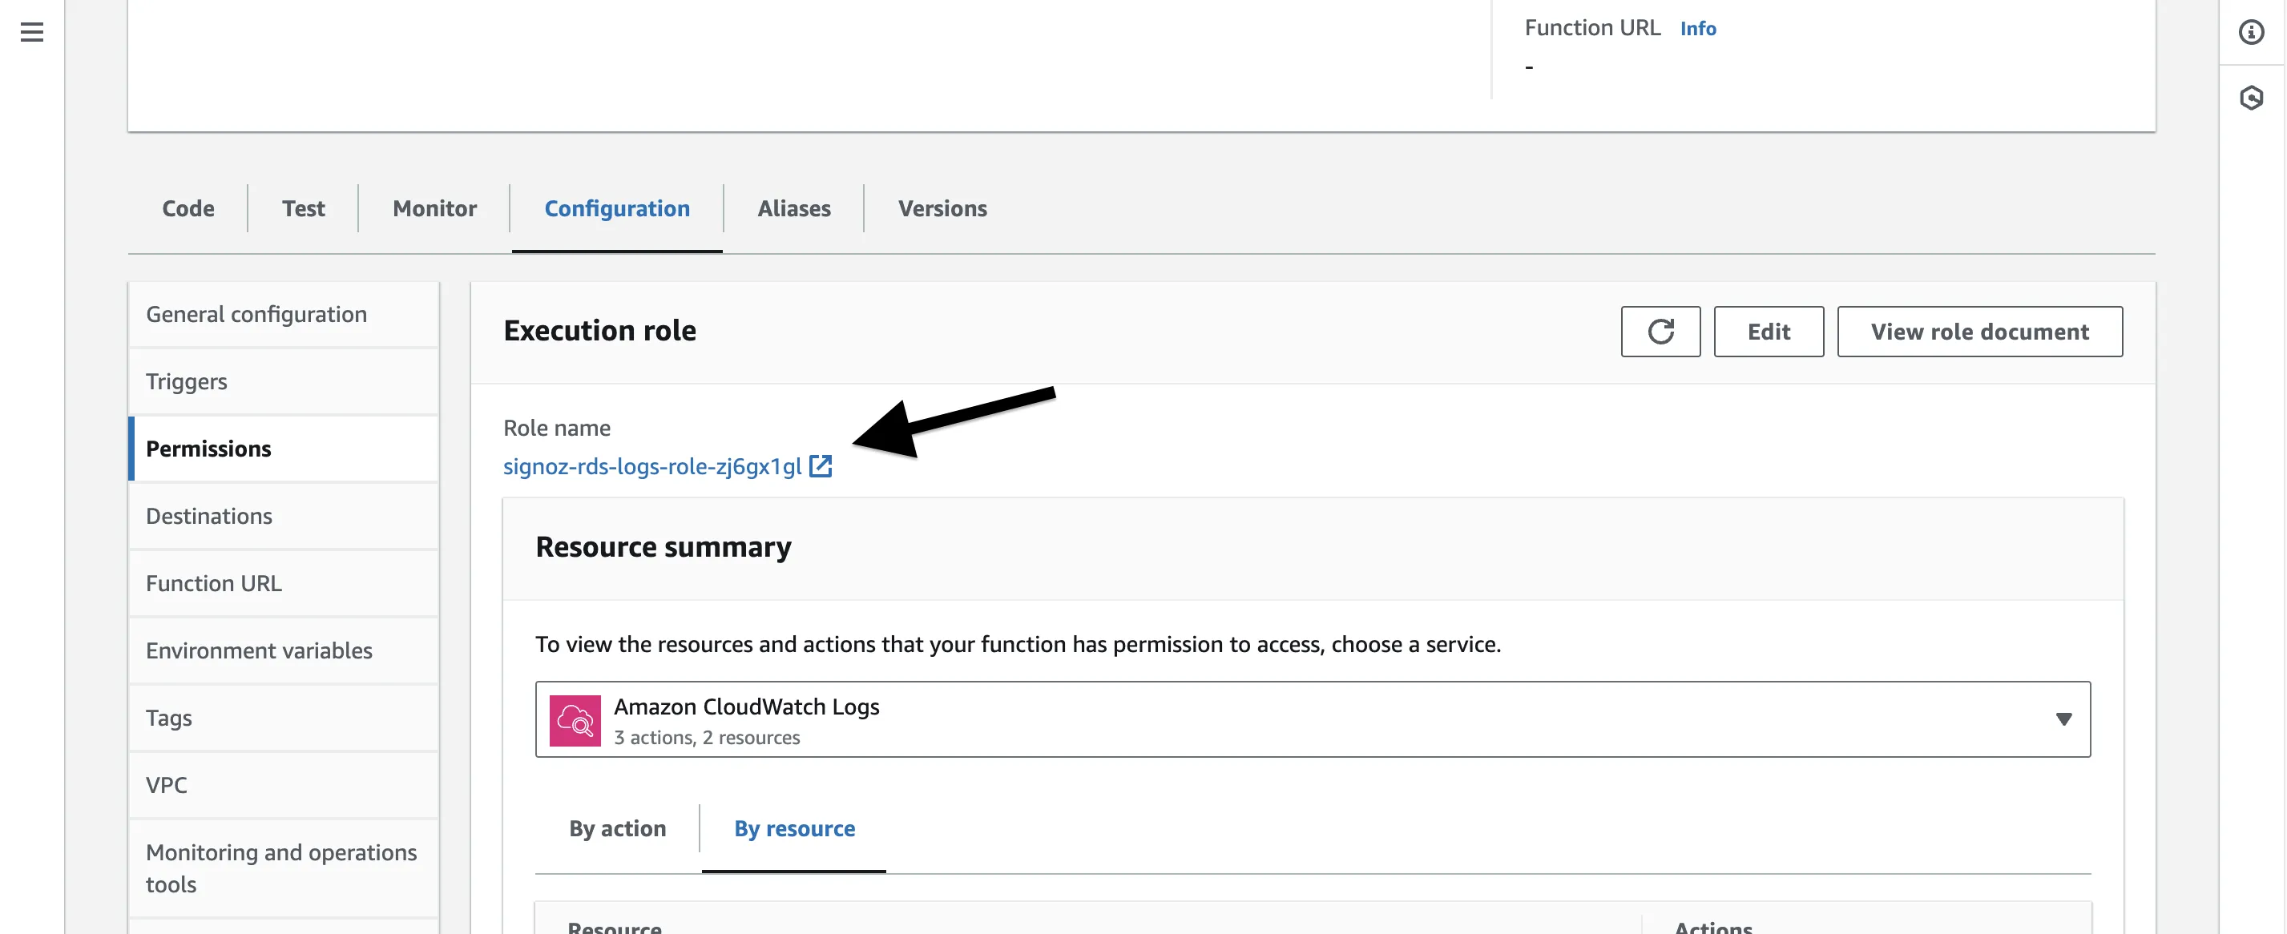The image size is (2287, 934).
Task: Open the Versions tab
Action: [942, 207]
